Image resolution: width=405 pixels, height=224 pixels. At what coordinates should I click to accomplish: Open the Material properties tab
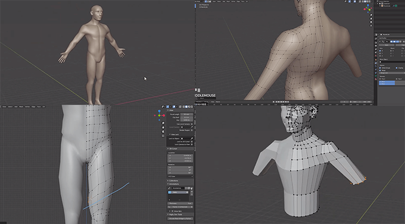click(x=376, y=79)
